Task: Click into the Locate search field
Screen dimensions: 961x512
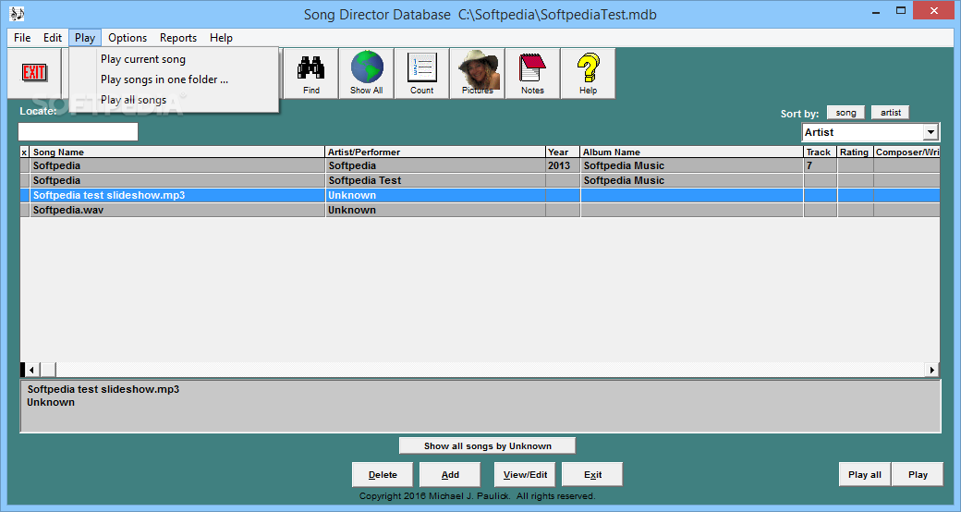Action: click(x=78, y=132)
